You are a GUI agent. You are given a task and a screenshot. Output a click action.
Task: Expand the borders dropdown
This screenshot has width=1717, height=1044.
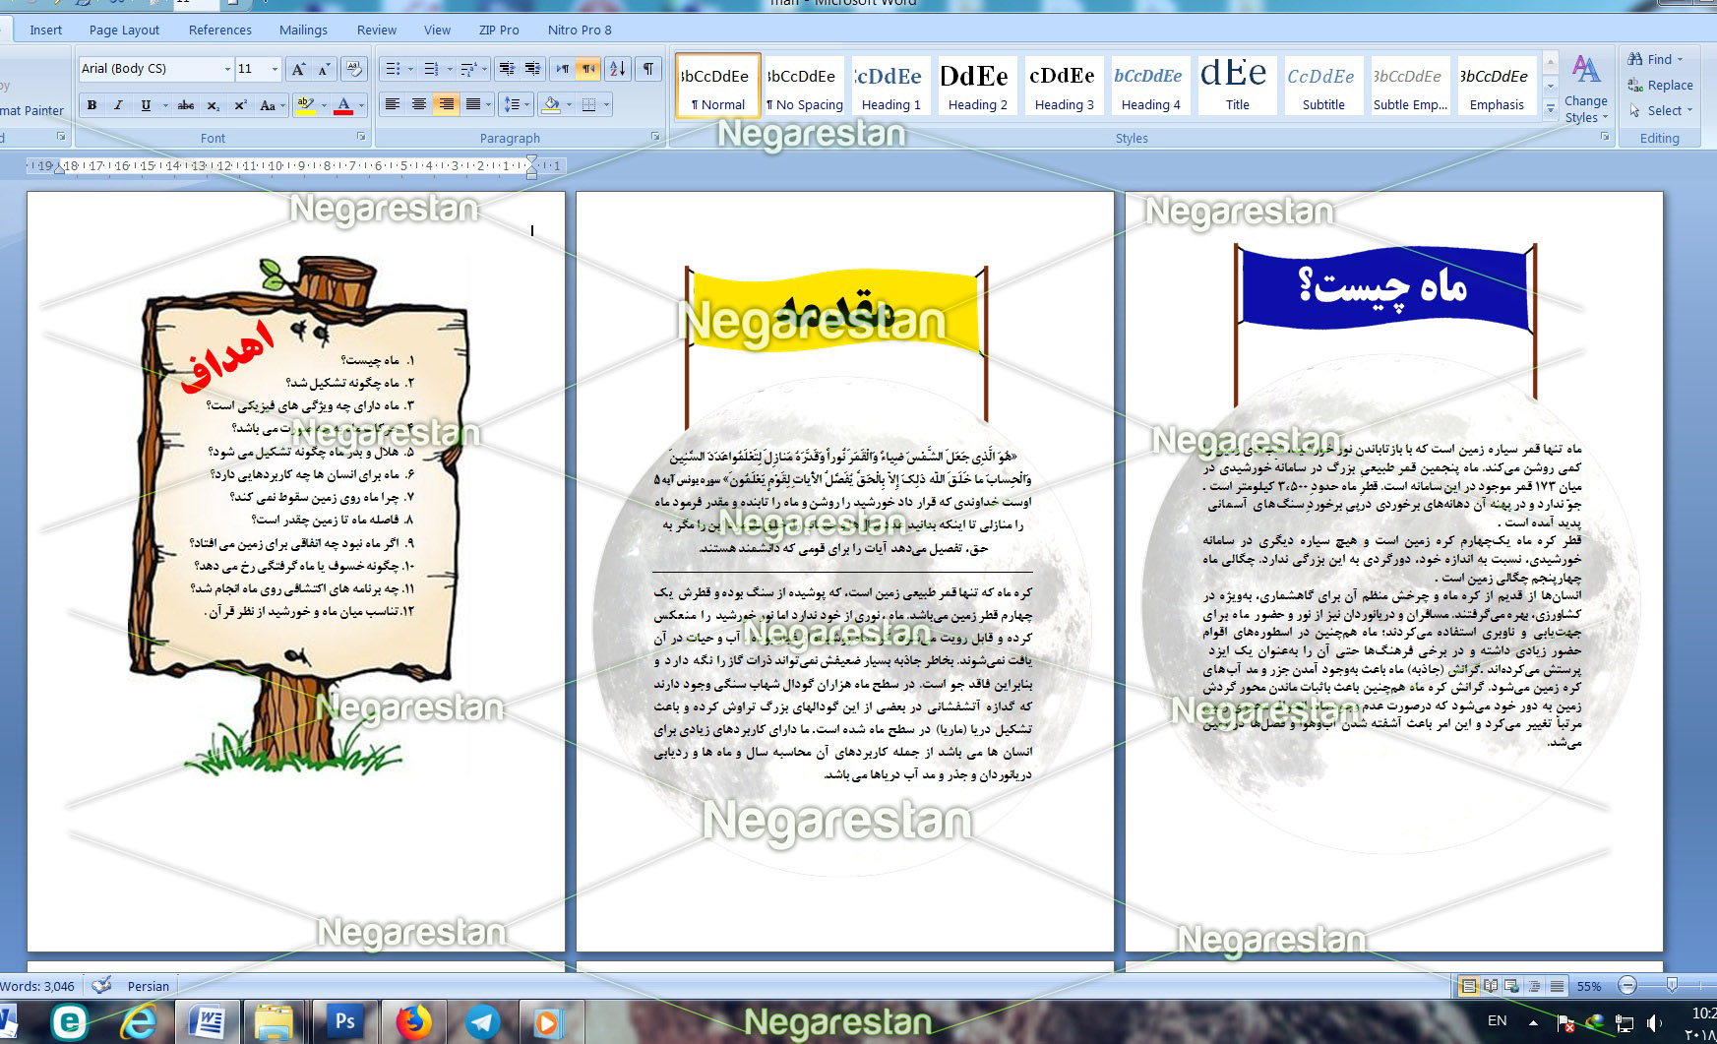606,104
